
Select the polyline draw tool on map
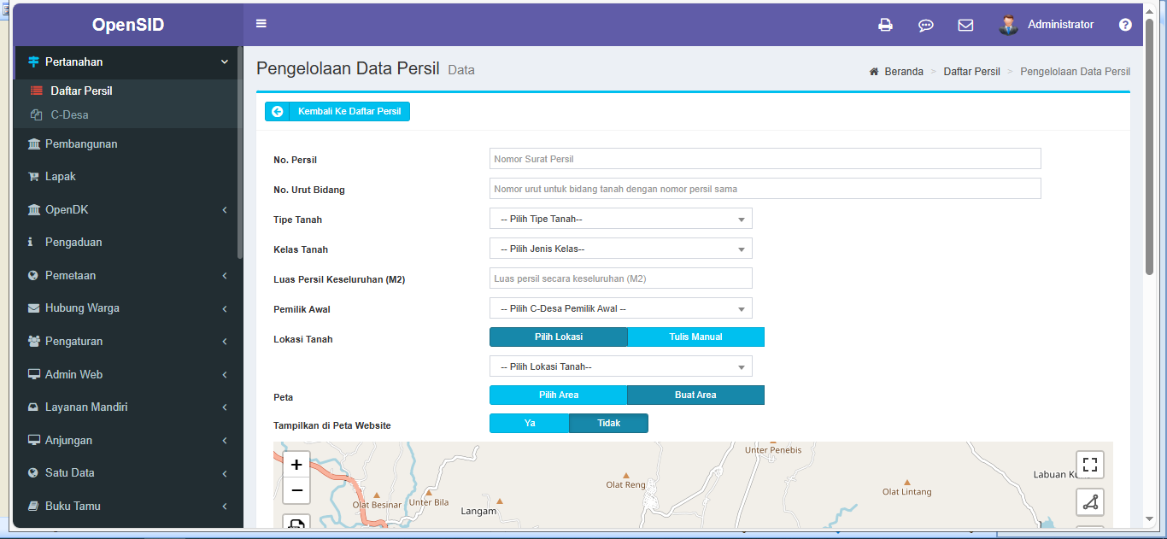pos(1089,502)
